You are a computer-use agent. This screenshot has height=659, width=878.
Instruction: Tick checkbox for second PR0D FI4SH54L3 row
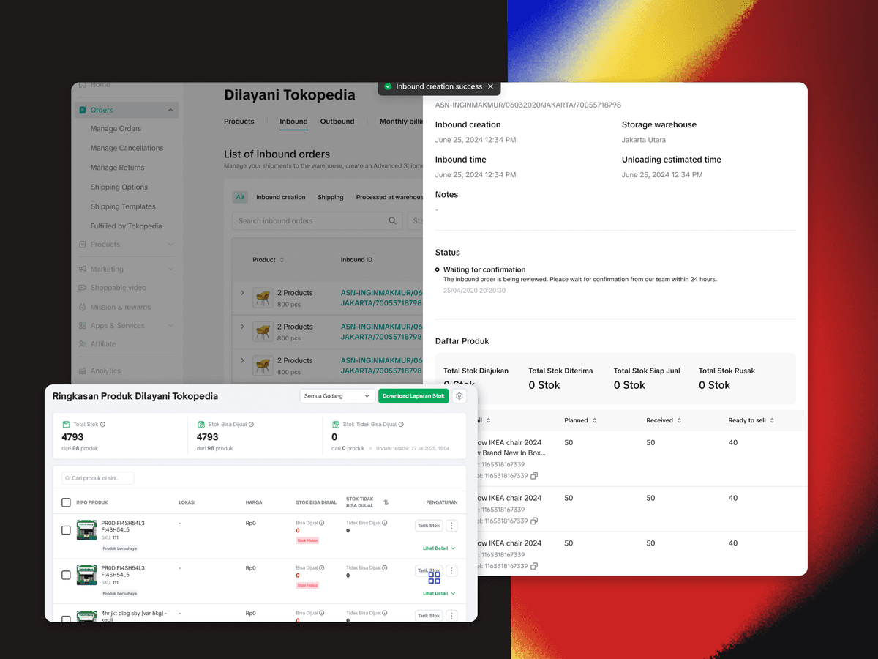coord(66,576)
